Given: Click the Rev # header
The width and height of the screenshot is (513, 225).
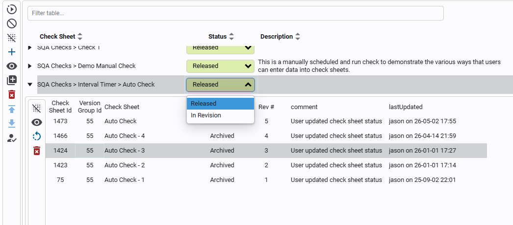Looking at the screenshot, I should (x=266, y=107).
